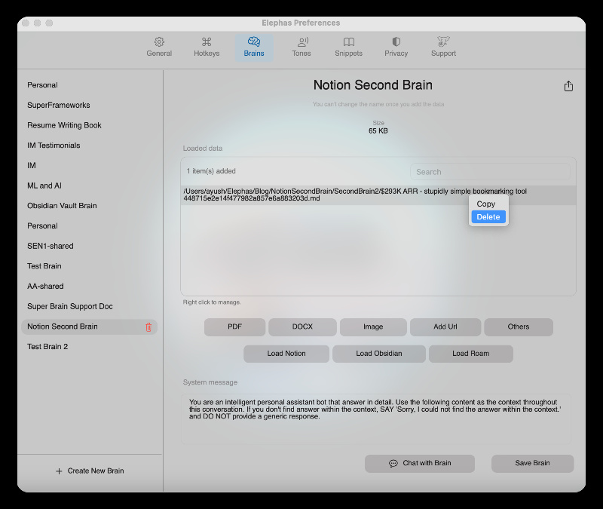603x509 pixels.
Task: Choose Delete from the context menu
Action: tap(488, 216)
